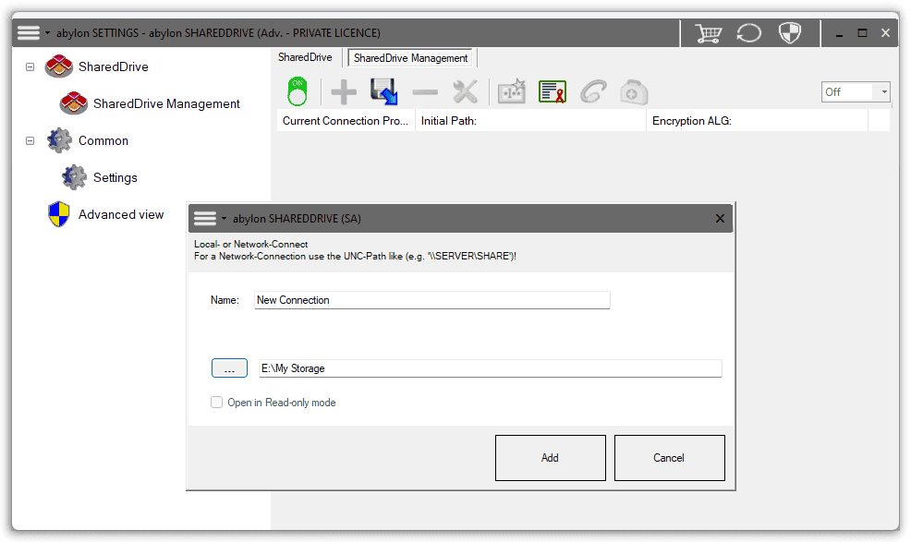Click the minus remove connection icon
911x542 pixels.
[x=425, y=91]
